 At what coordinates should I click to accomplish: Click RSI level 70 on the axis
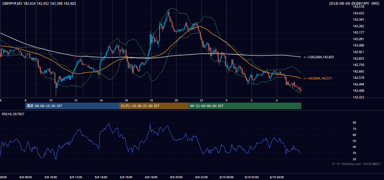[x=354, y=129]
